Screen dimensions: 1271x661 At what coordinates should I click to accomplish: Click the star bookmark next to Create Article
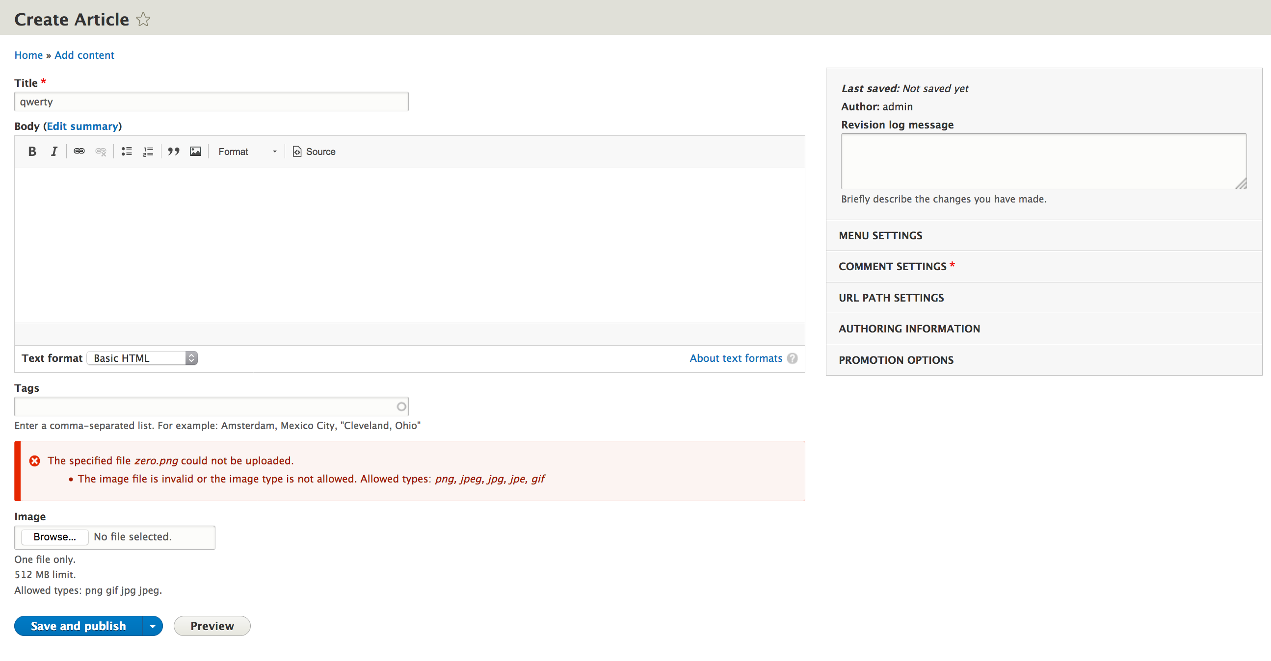(143, 20)
